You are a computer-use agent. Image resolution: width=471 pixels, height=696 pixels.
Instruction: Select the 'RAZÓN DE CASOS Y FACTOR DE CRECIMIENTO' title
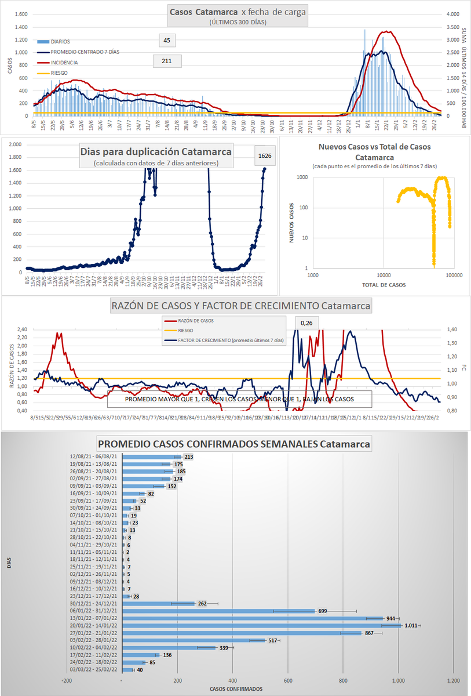pos(241,306)
